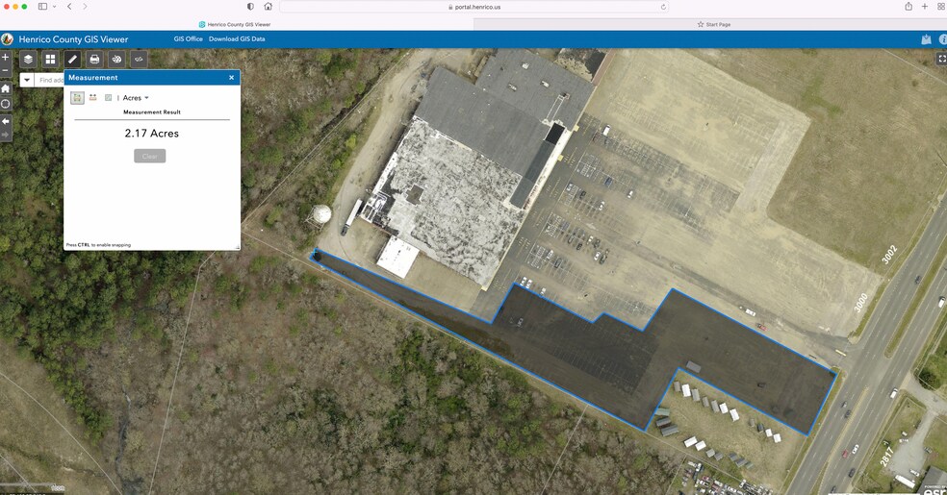Expand the Acres unit dropdown

coord(136,98)
